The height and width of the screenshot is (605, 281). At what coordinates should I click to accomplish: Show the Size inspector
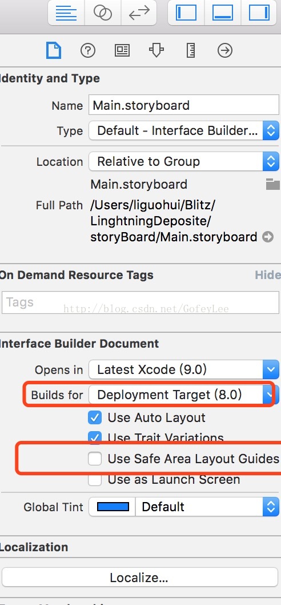(190, 50)
